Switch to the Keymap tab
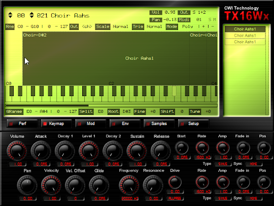The image size is (274, 206). tap(56, 124)
